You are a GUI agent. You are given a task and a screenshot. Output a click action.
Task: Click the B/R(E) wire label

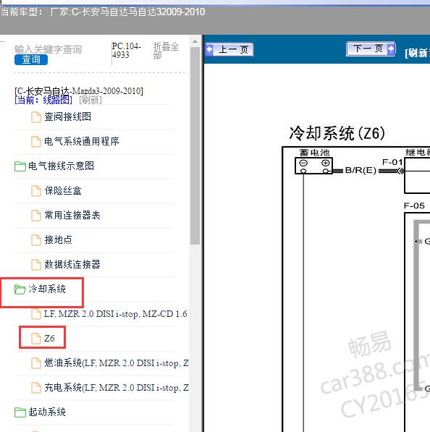click(361, 171)
